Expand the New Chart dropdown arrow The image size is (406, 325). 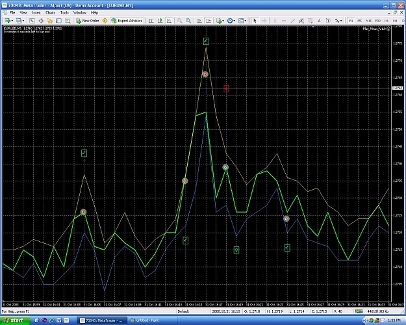(12, 21)
